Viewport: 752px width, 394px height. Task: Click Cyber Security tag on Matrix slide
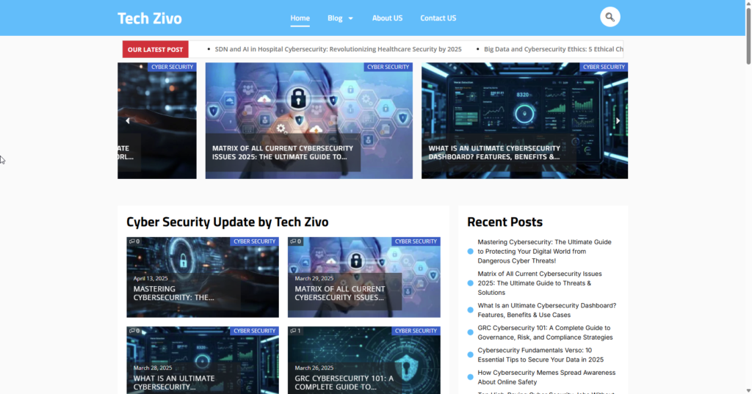click(x=388, y=67)
